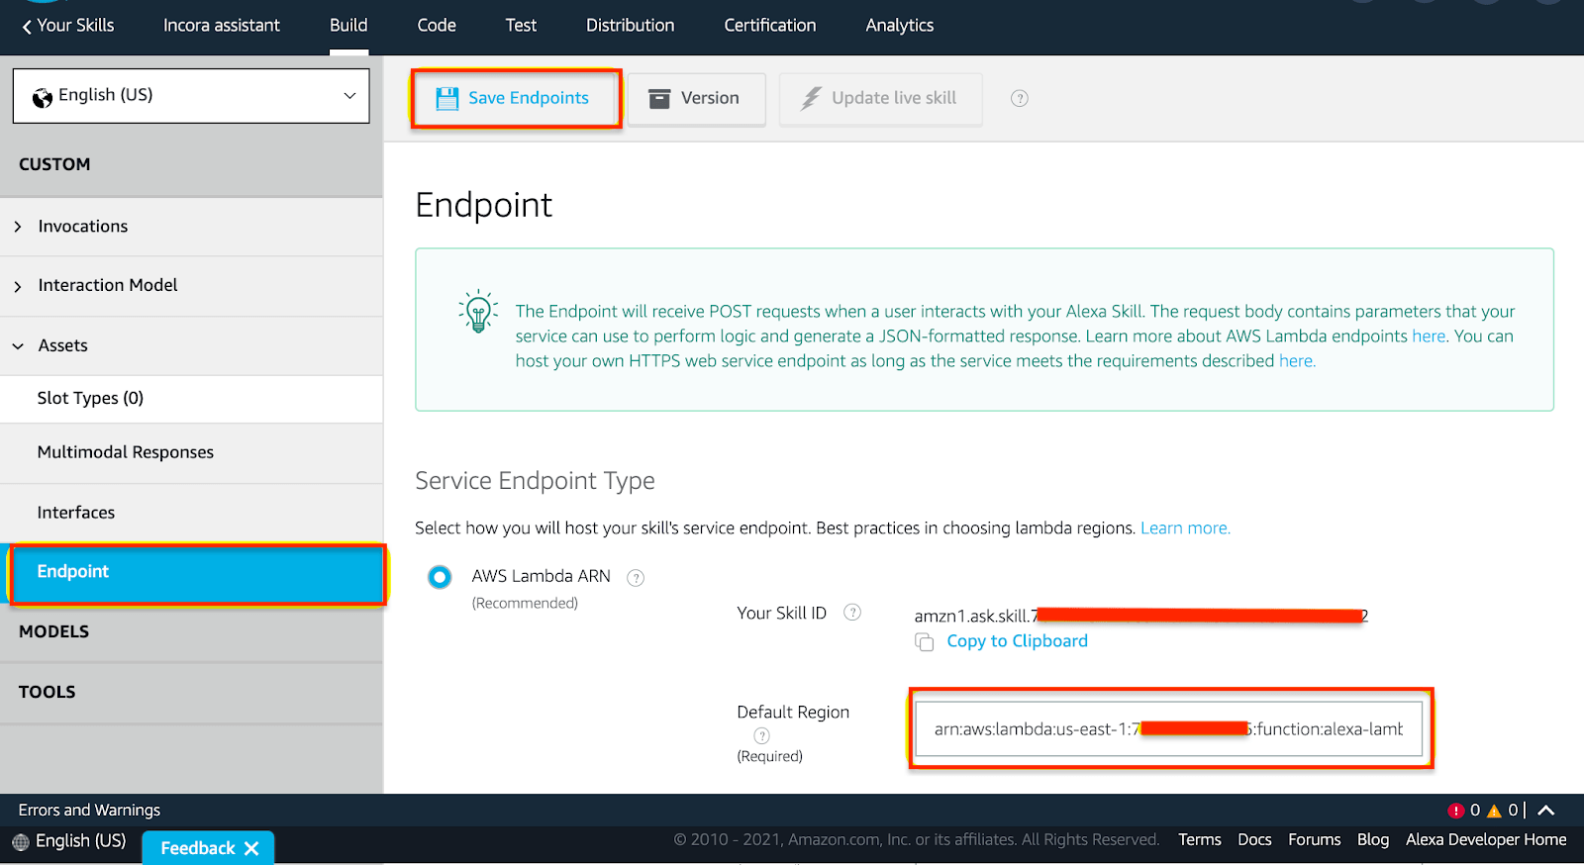
Task: Click the yellow warning triangle icon
Action: 1494,811
